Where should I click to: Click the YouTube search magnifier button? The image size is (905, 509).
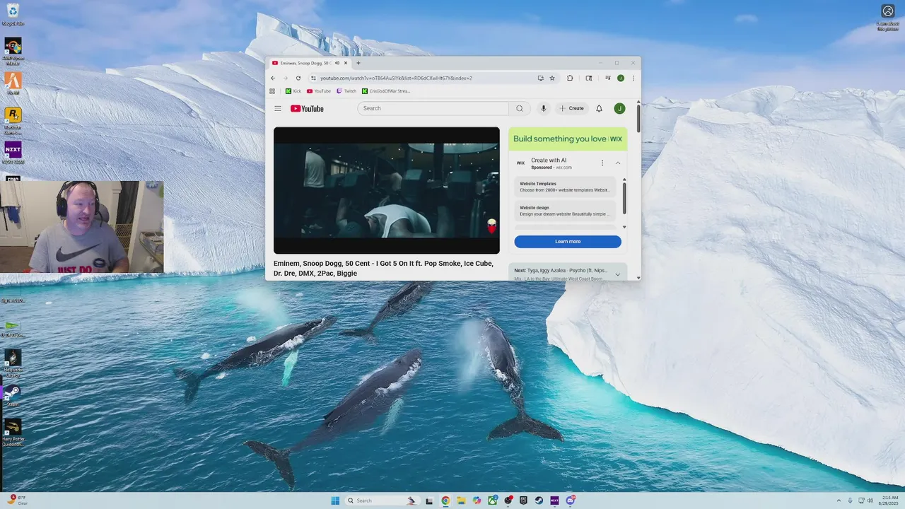[520, 108]
